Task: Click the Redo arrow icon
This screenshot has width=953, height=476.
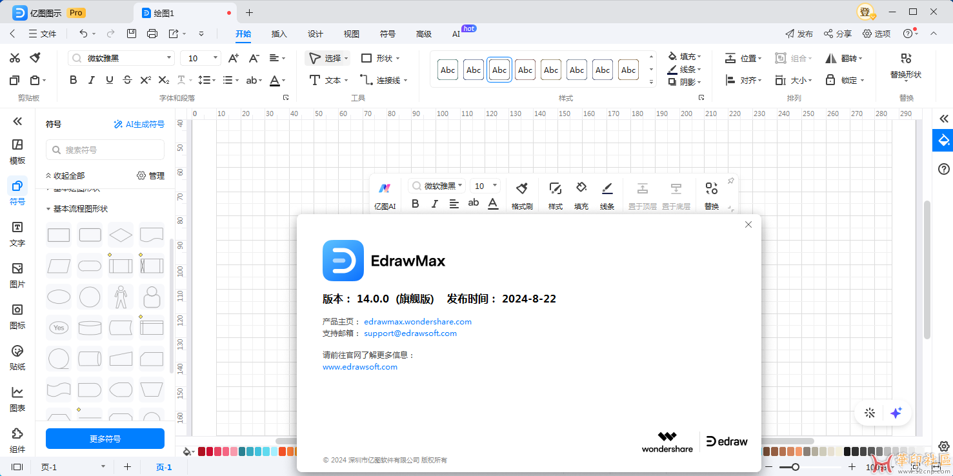Action: pyautogui.click(x=111, y=34)
